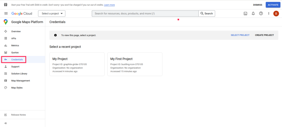
Task: Open Metrics in the sidebar
Action: tap(15, 46)
